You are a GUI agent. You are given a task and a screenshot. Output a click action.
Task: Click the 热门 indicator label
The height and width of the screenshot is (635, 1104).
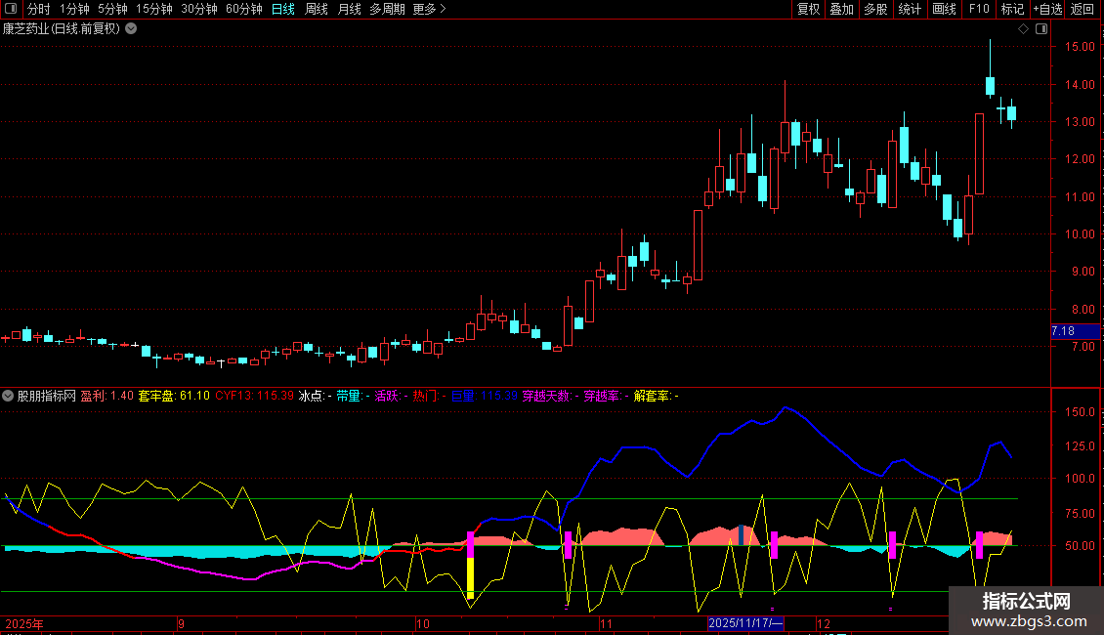tap(425, 396)
